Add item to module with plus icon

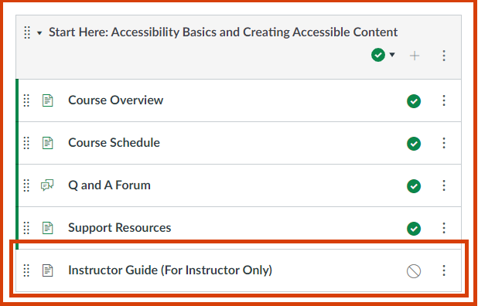pyautogui.click(x=415, y=56)
